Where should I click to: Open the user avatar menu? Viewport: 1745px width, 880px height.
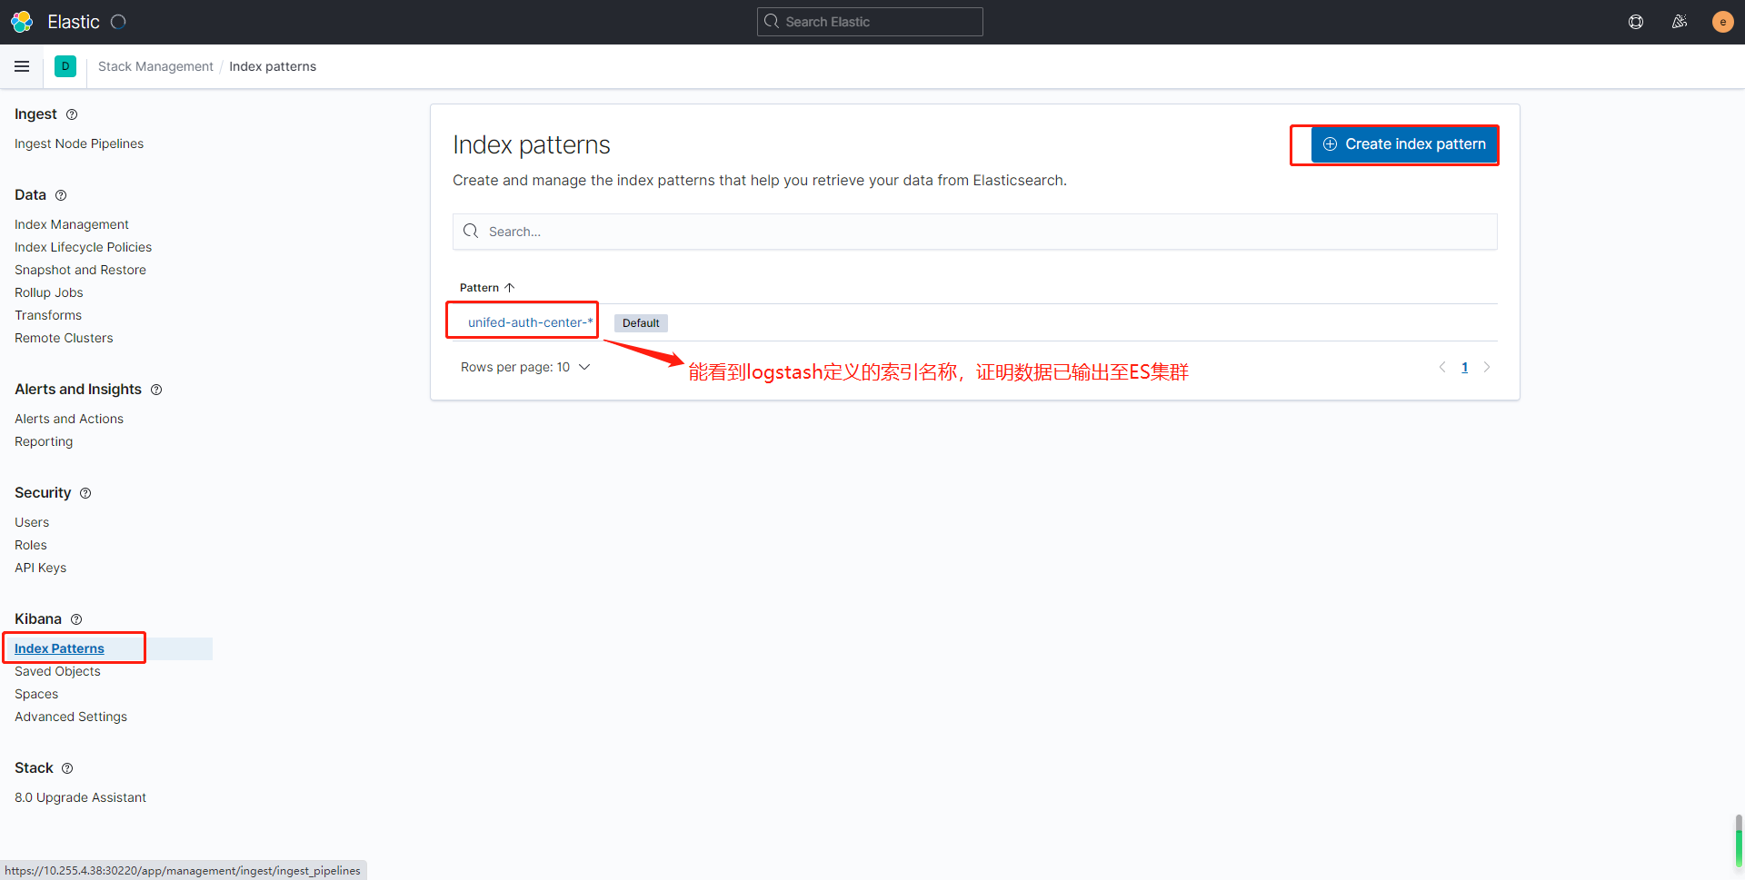point(1722,22)
